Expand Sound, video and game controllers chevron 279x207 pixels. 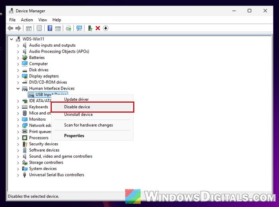click(x=18, y=156)
